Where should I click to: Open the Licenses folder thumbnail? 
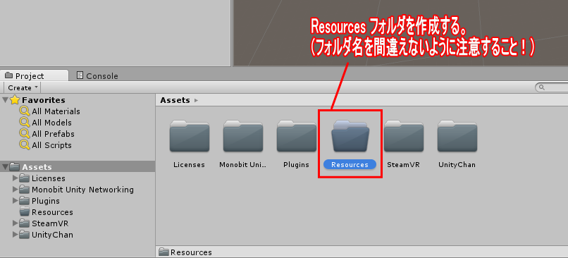(x=189, y=137)
